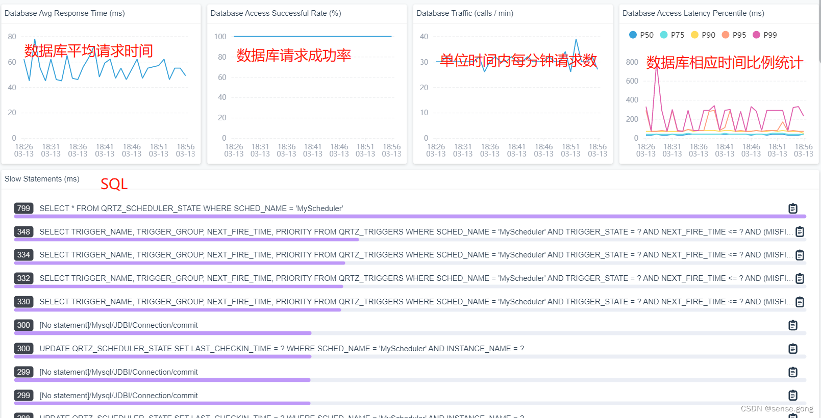Click the Database Avg Response Time (ms) title
Image resolution: width=821 pixels, height=418 pixels.
tap(65, 13)
